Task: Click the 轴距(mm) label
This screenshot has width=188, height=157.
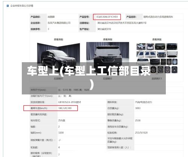Action: tap(36, 133)
